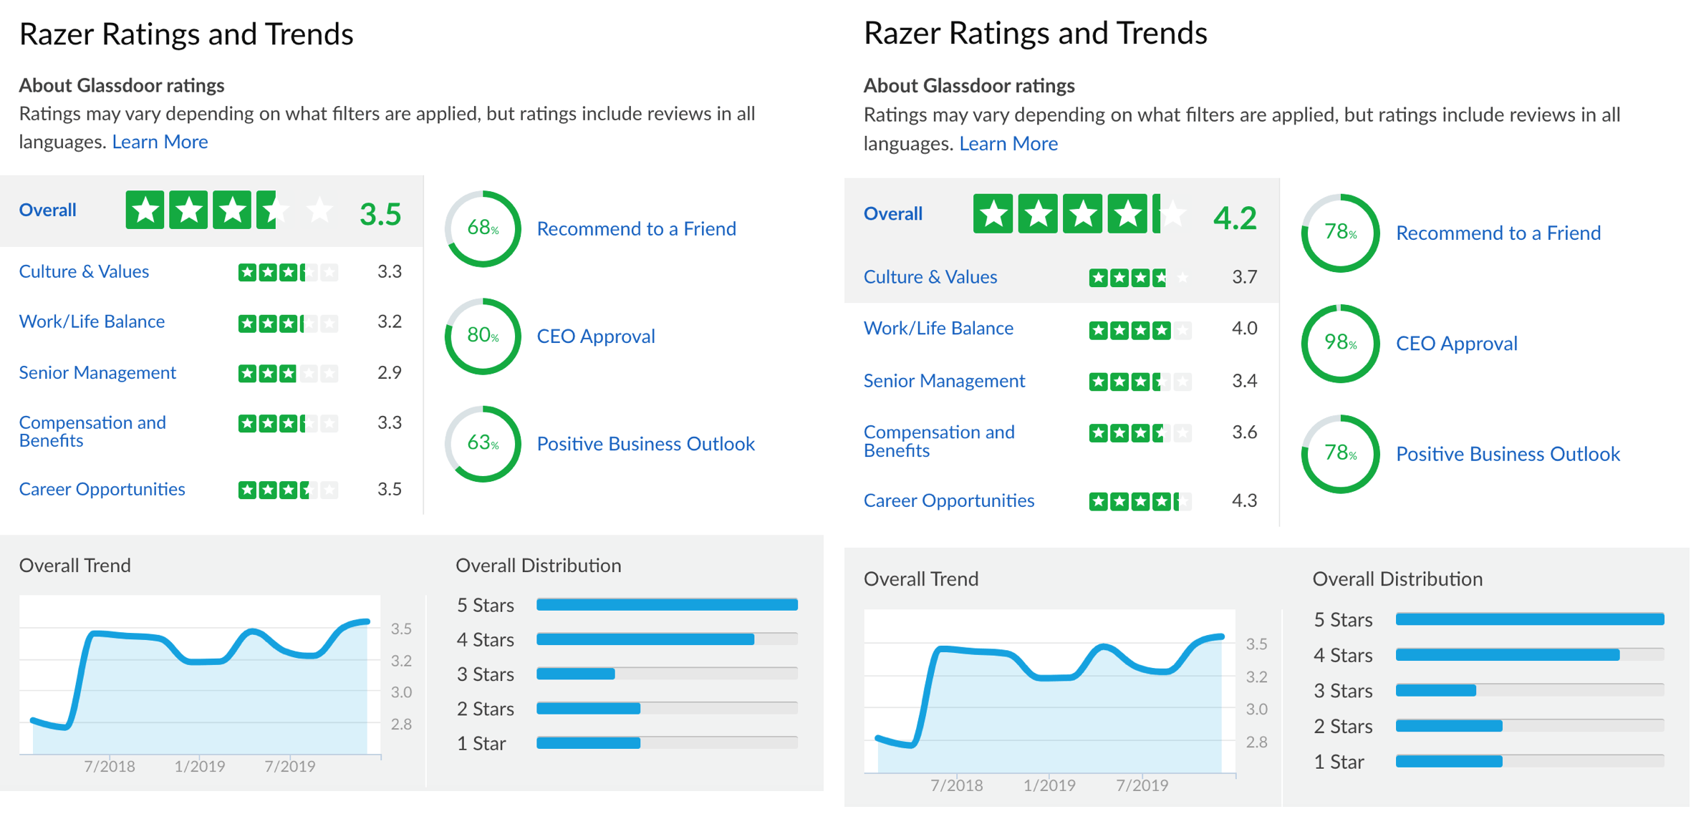Click small stars for Senior Management 2.9

[288, 373]
